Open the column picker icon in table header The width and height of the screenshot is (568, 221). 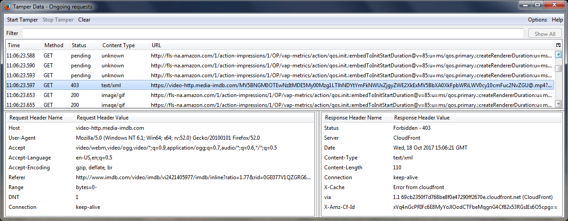558,45
